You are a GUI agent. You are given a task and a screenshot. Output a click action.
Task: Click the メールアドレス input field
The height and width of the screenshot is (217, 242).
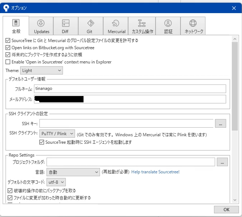tap(130, 99)
